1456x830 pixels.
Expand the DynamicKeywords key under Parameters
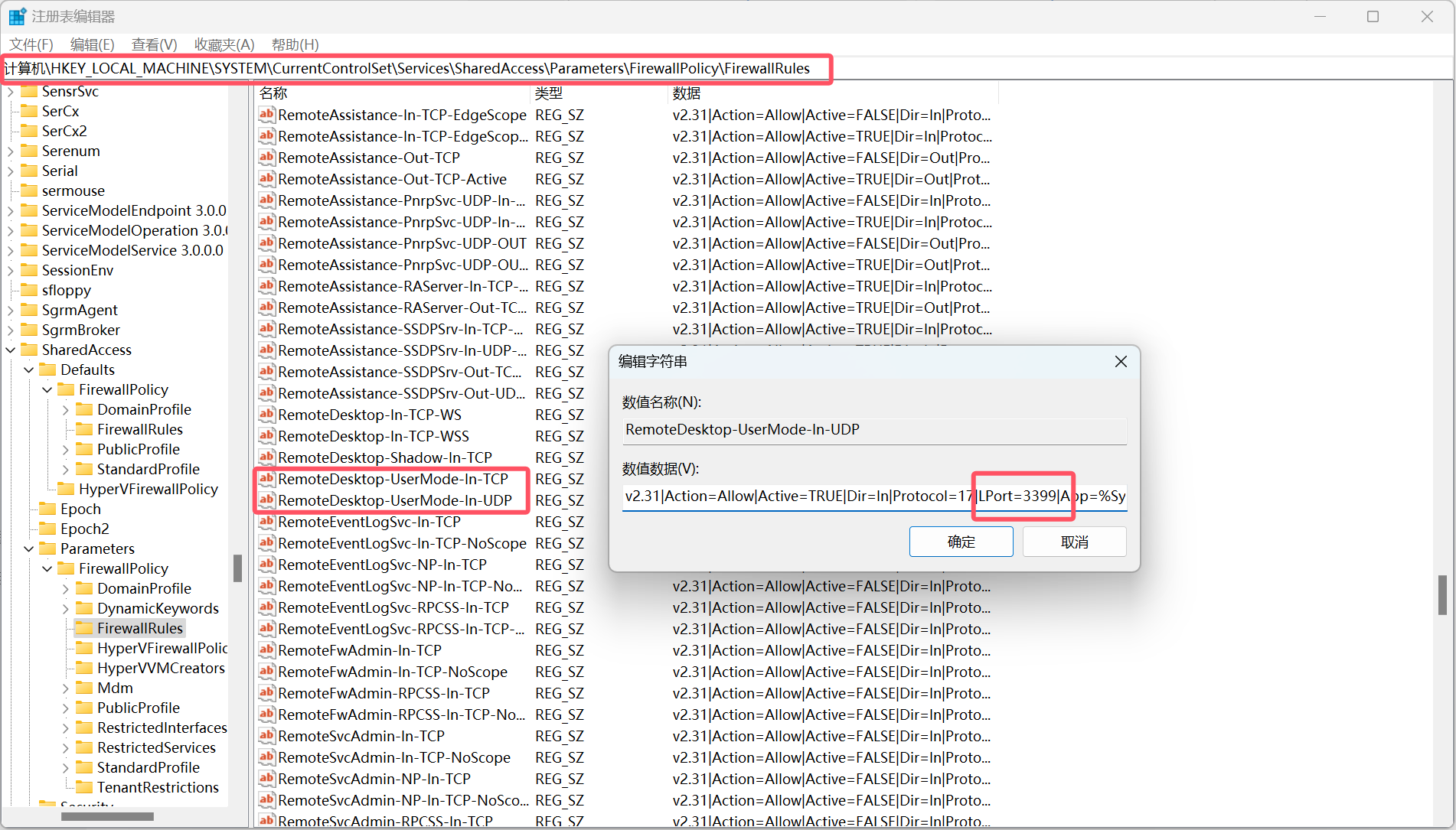pos(66,608)
